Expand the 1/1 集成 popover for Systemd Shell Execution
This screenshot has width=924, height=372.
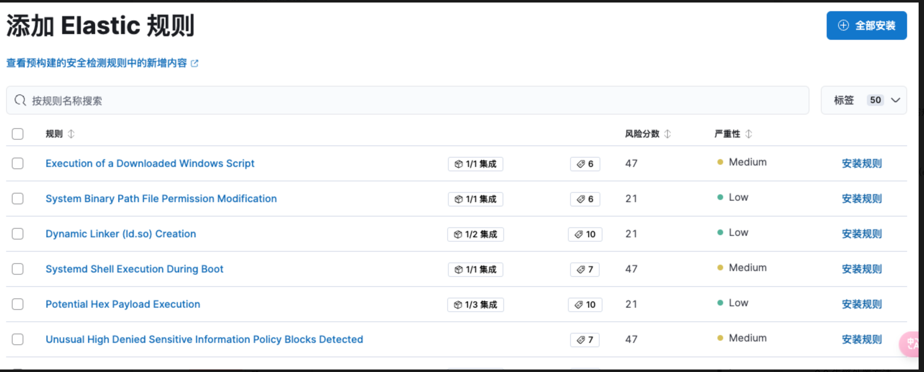click(x=475, y=270)
